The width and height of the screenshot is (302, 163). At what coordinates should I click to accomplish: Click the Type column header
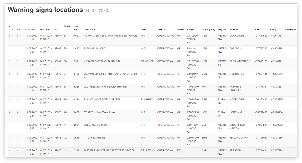click(x=144, y=30)
